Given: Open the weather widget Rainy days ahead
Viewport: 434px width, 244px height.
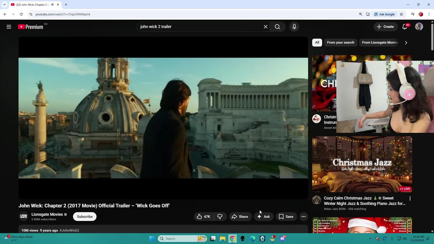Looking at the screenshot, I should (19, 239).
